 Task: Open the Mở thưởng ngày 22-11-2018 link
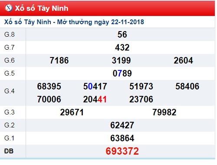101,22
